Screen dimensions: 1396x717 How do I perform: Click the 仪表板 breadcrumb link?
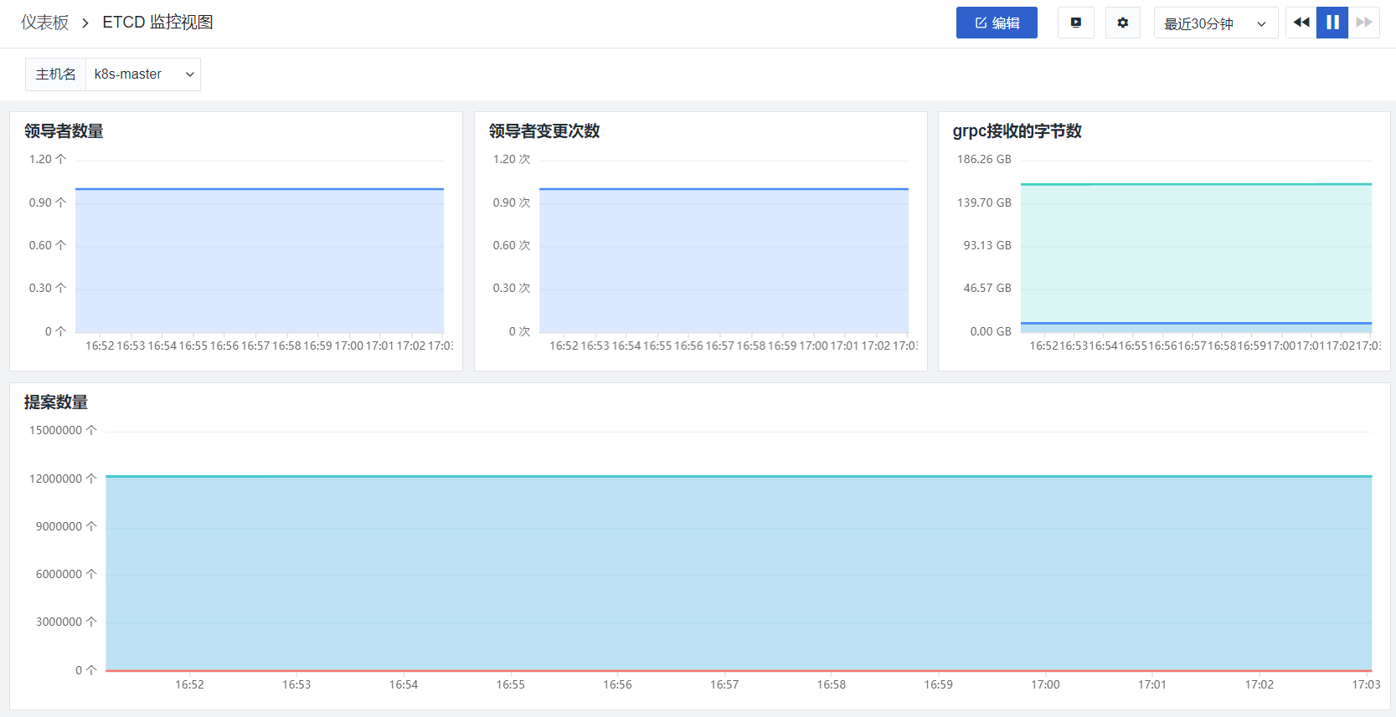point(44,23)
